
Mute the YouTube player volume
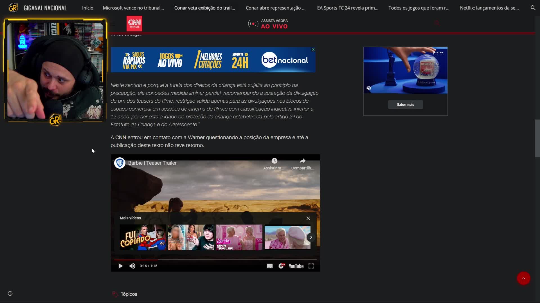132,266
